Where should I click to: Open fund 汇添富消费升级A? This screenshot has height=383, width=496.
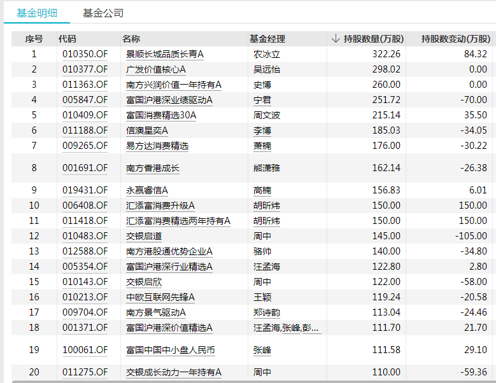click(160, 205)
